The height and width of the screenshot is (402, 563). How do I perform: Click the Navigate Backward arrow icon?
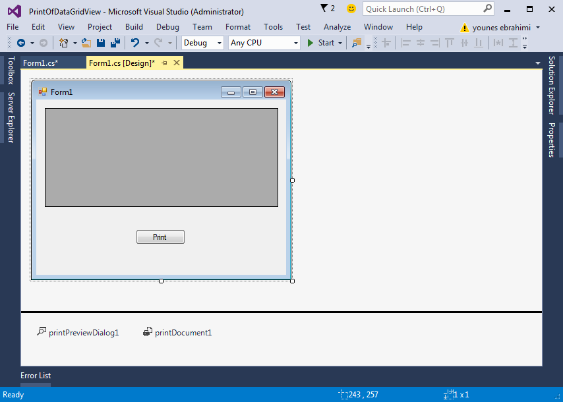click(20, 43)
